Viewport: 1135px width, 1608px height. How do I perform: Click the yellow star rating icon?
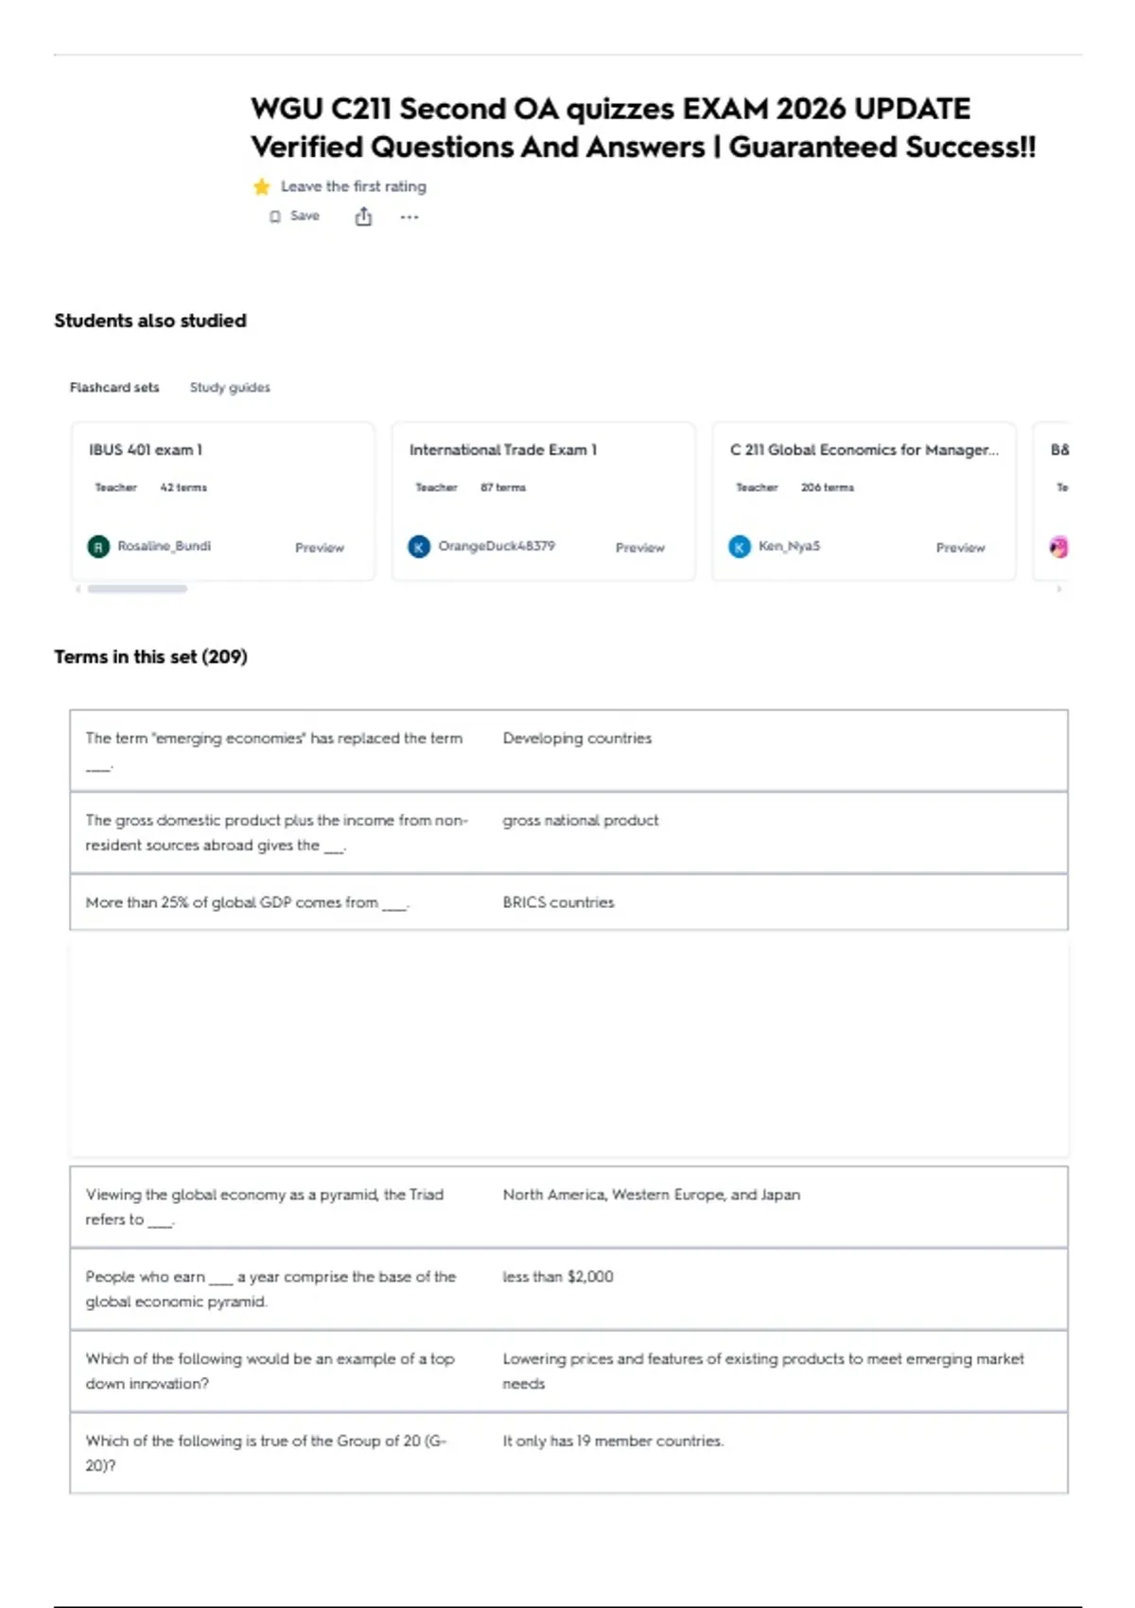pos(262,186)
